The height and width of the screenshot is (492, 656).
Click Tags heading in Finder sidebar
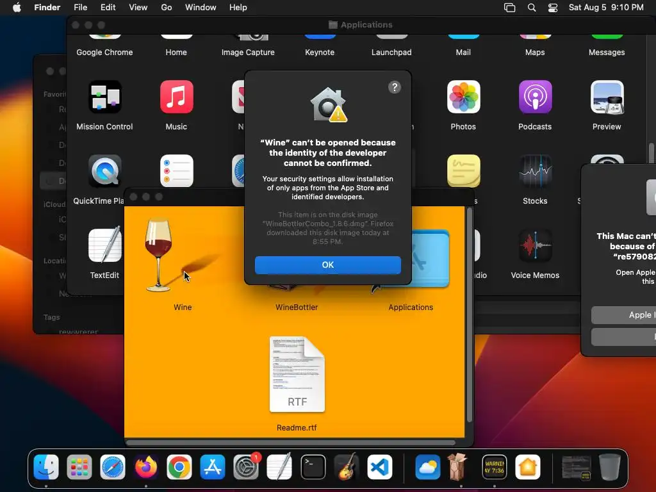[x=52, y=317]
